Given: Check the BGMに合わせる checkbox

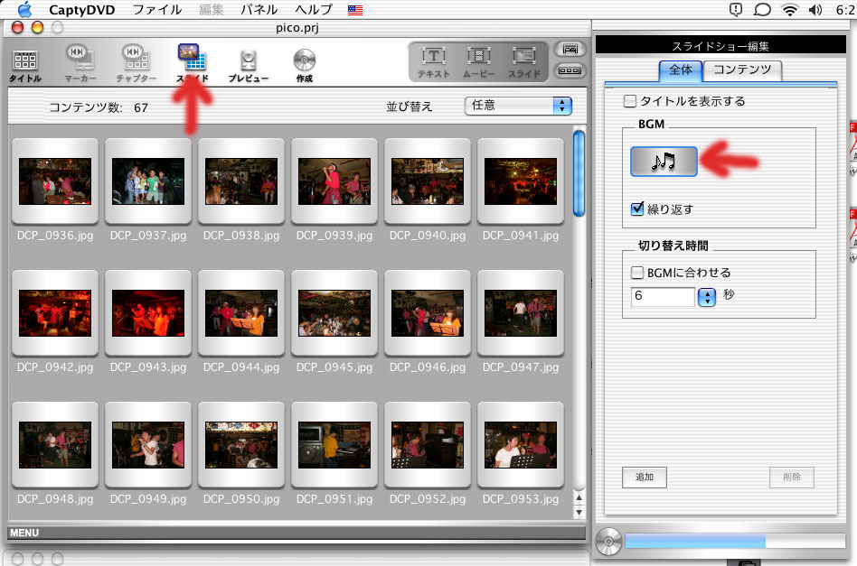Looking at the screenshot, I should [637, 272].
